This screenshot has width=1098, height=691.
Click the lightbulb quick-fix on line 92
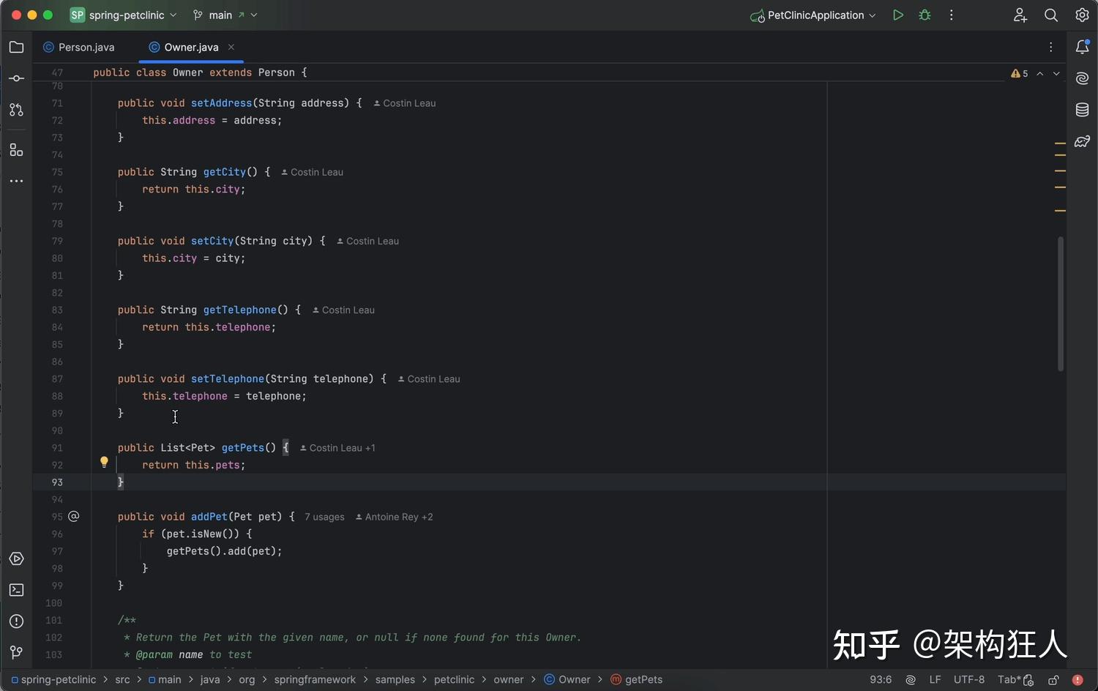tap(104, 463)
